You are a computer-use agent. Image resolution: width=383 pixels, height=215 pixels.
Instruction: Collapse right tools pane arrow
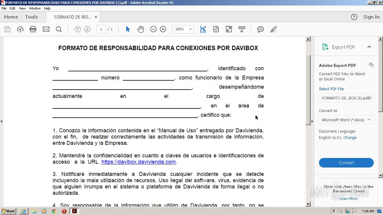point(312,121)
